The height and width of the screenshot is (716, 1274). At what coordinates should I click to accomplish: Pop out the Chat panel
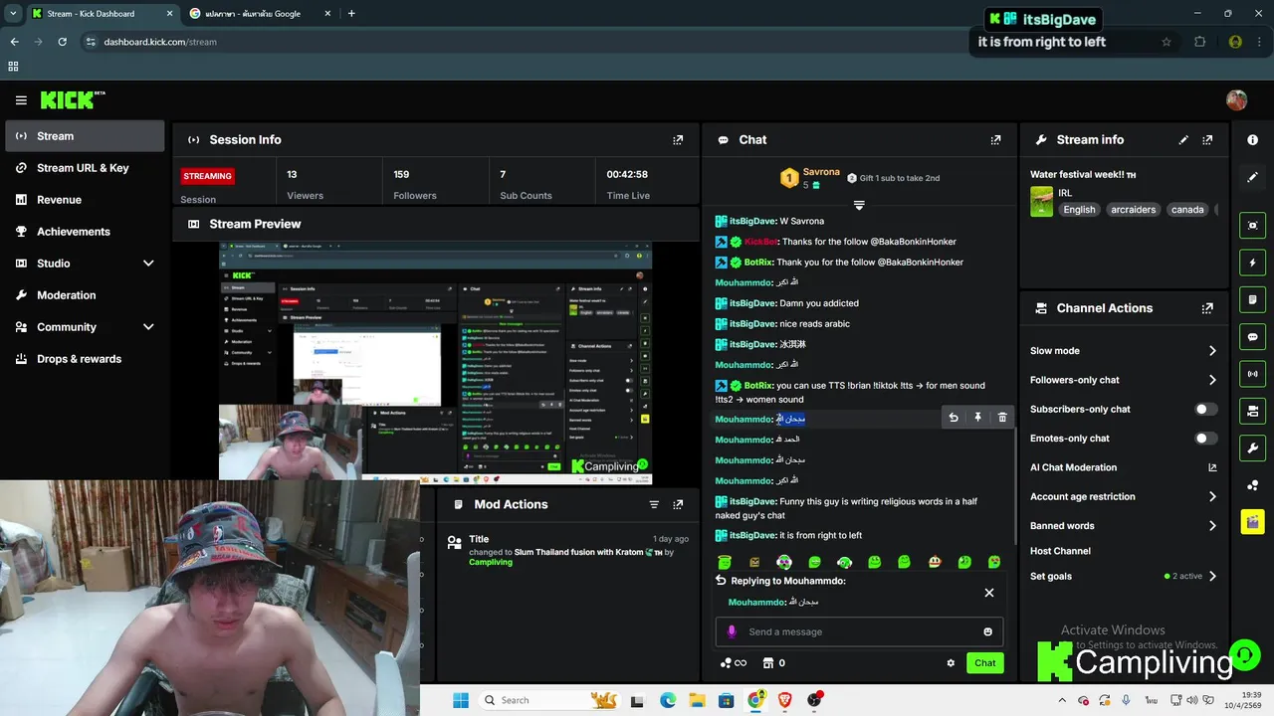(995, 140)
